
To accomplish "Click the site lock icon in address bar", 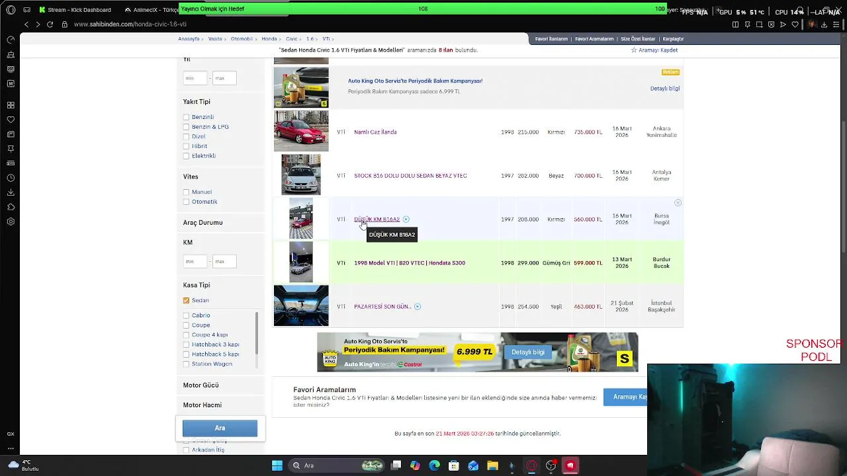I will (x=65, y=24).
